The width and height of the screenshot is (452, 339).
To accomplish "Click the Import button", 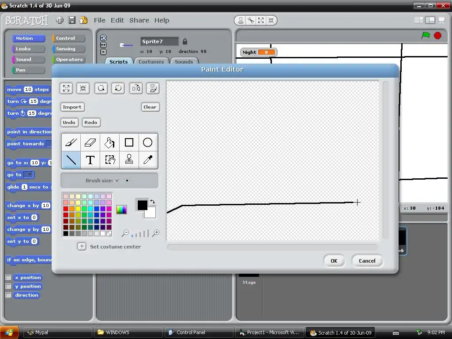I will coord(72,107).
